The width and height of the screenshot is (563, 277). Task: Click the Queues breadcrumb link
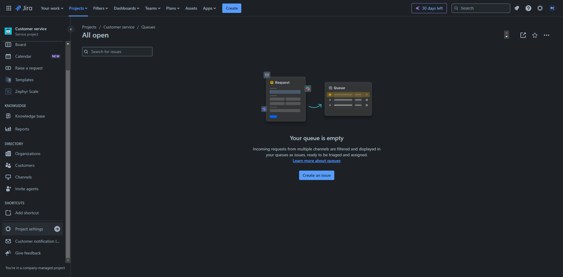148,27
